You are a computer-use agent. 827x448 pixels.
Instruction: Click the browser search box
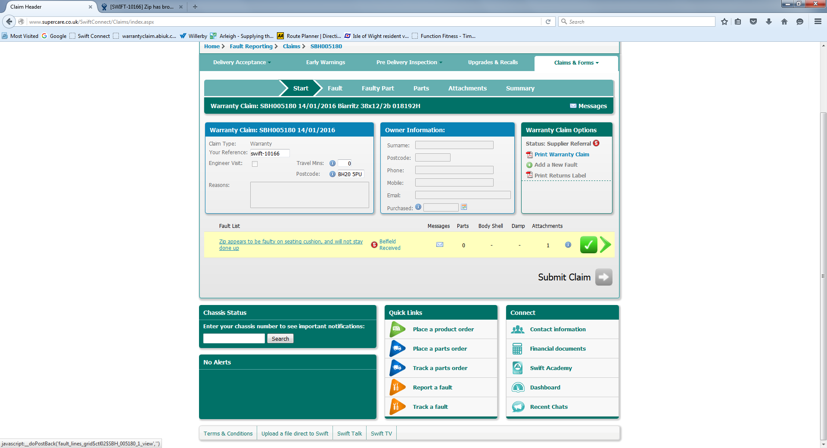(637, 22)
